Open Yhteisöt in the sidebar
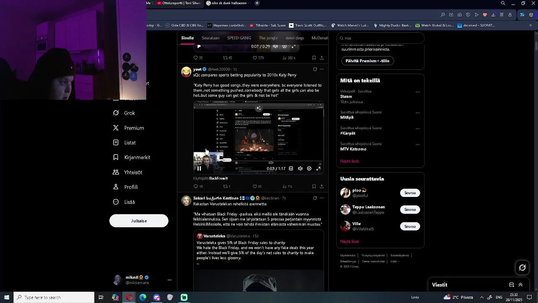 tap(127, 173)
